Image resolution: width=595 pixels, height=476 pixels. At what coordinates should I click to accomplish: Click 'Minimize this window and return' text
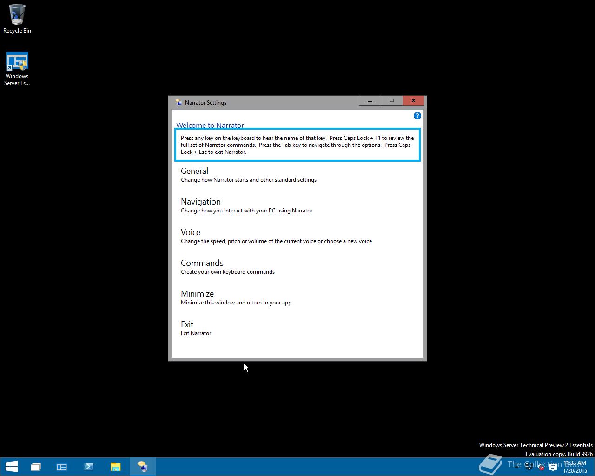236,303
